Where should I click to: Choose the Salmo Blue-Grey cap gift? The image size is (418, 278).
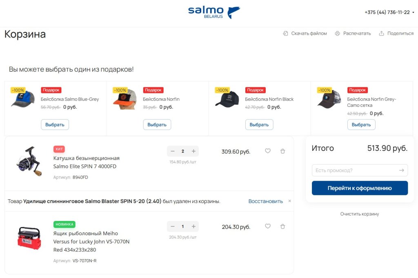pyautogui.click(x=55, y=125)
